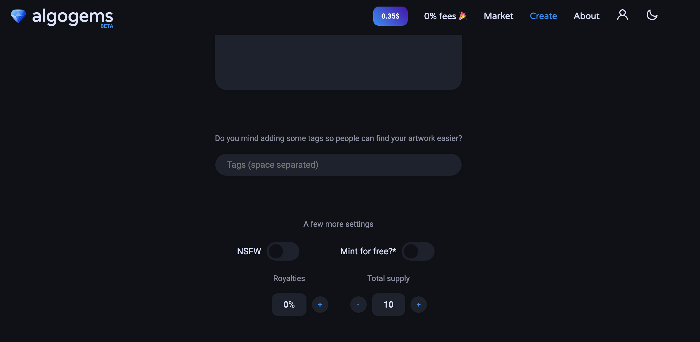The image size is (700, 342).
Task: Go to the Create tab
Action: point(543,16)
